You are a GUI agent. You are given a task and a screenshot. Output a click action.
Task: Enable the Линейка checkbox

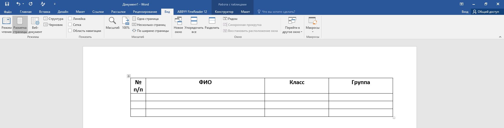pos(70,19)
